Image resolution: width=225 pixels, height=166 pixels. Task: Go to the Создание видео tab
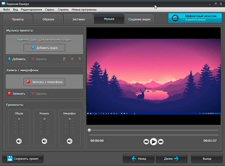tap(139, 19)
